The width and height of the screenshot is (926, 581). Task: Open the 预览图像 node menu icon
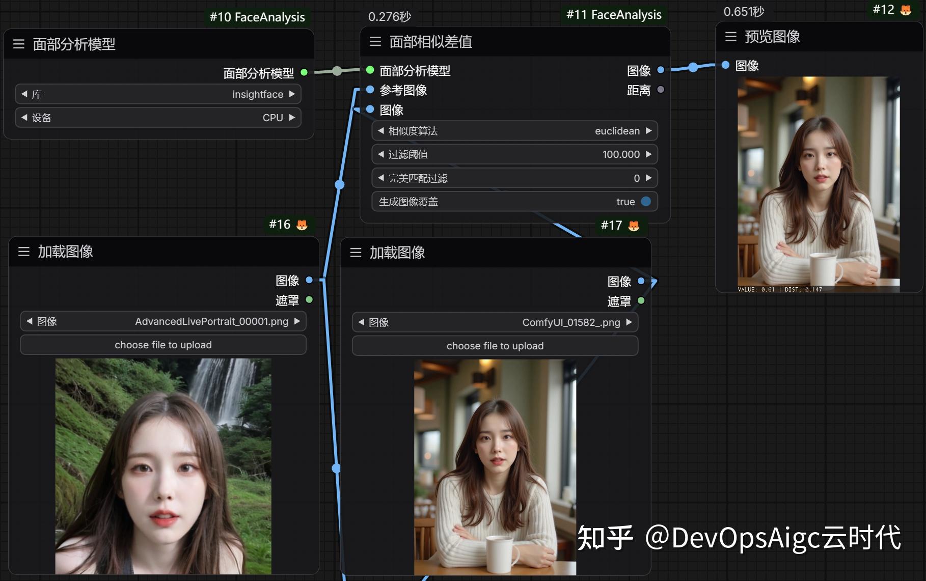pos(730,37)
